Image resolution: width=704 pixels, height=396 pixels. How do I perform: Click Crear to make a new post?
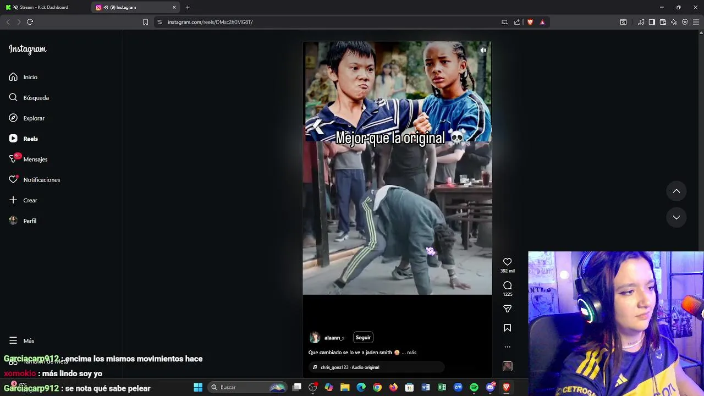coord(23,200)
